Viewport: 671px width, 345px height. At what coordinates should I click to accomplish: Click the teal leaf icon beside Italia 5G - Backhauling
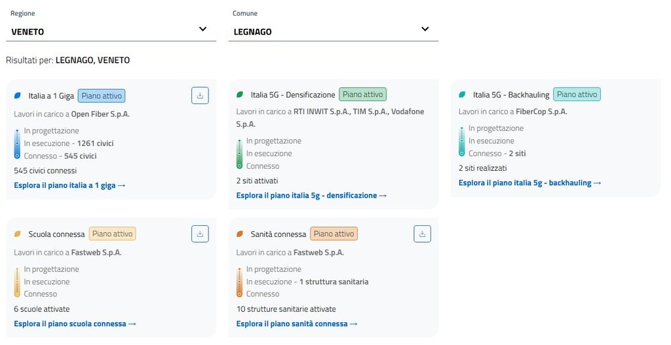point(463,94)
